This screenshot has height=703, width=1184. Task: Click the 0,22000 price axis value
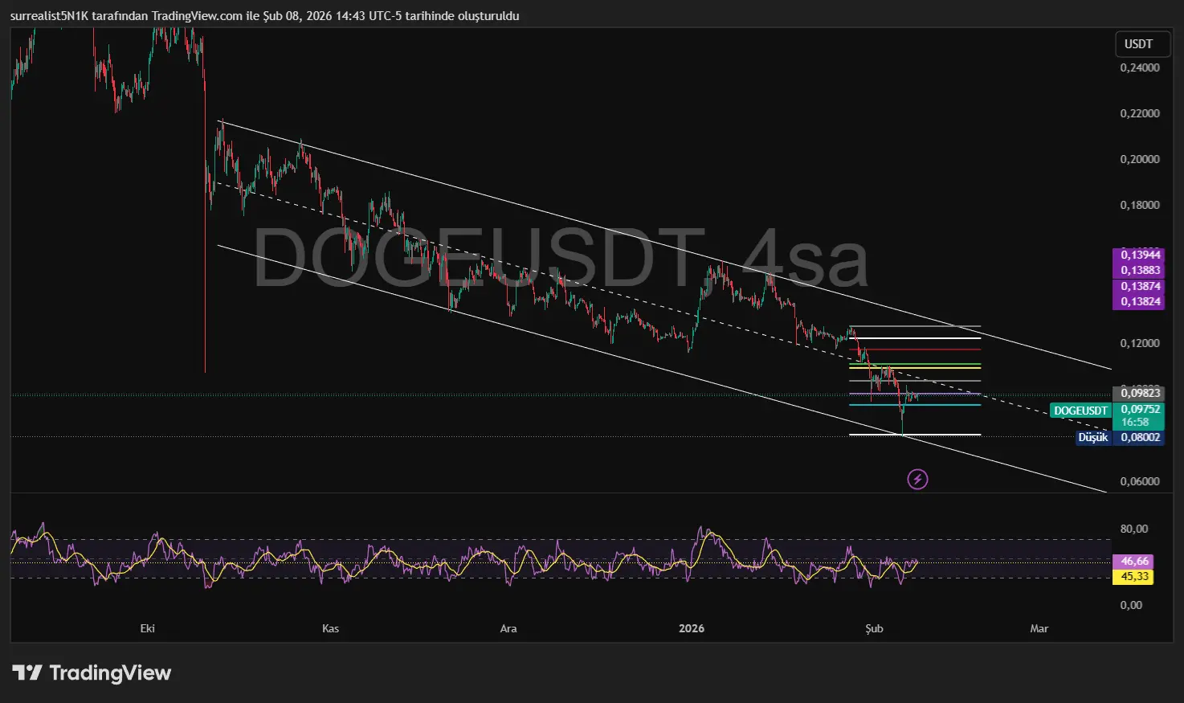1140,113
